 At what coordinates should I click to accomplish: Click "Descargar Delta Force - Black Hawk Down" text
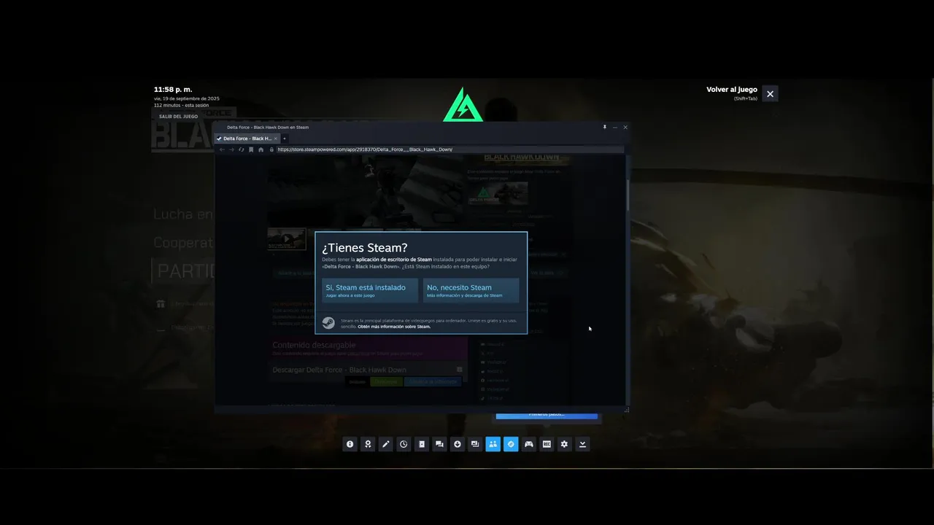tap(339, 370)
